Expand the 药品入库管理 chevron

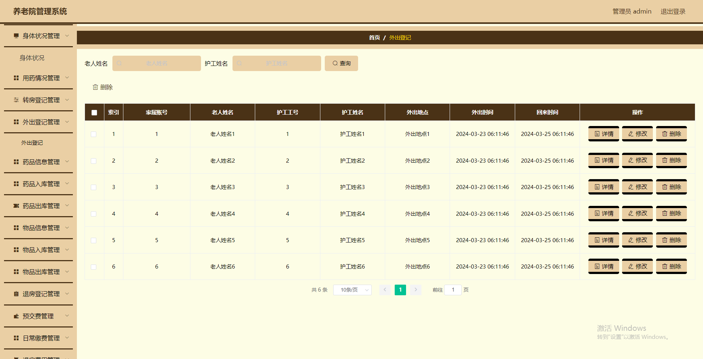point(67,183)
